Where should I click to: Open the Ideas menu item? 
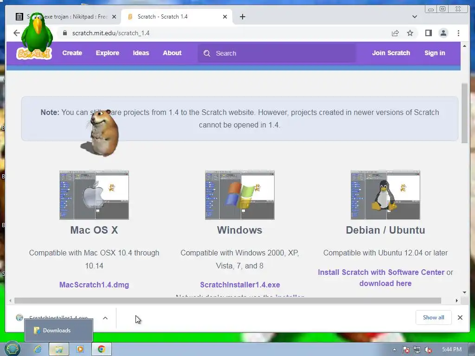point(141,53)
